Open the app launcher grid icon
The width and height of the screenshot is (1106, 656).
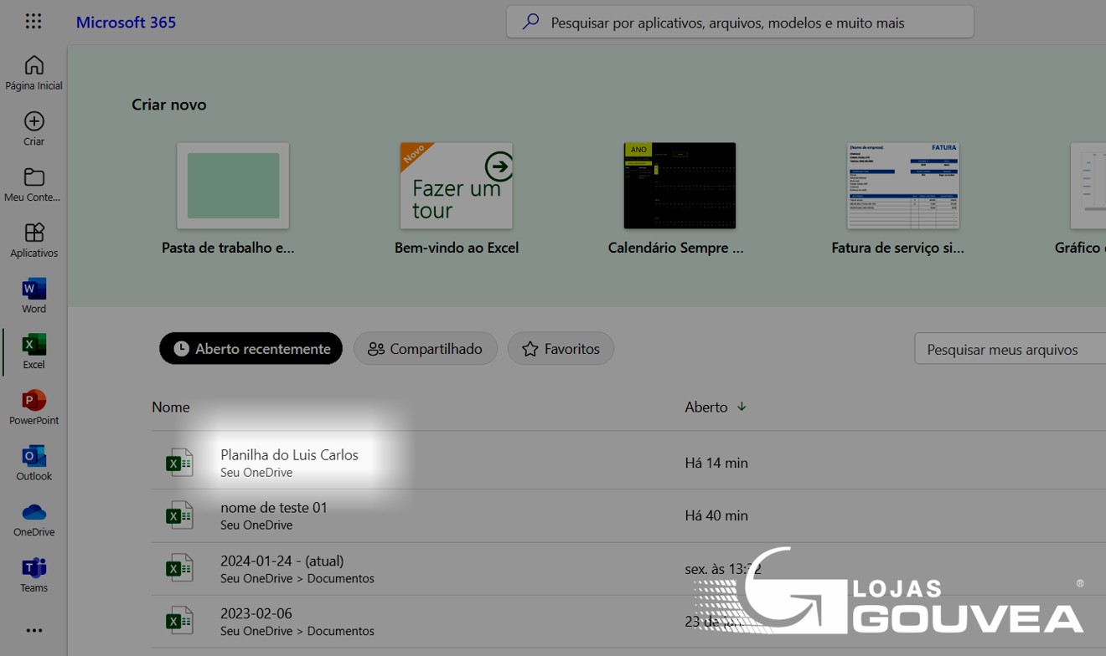[x=34, y=22]
